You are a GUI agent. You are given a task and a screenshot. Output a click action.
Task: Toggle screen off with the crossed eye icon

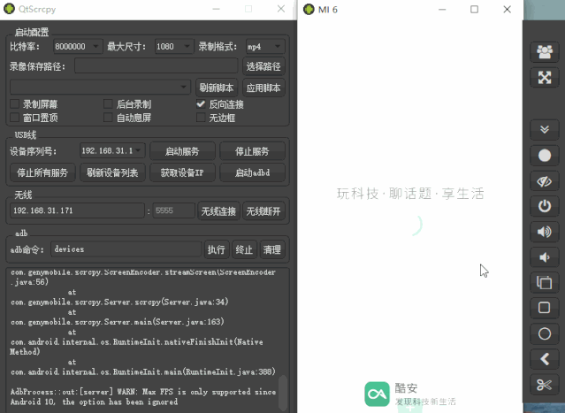545,181
